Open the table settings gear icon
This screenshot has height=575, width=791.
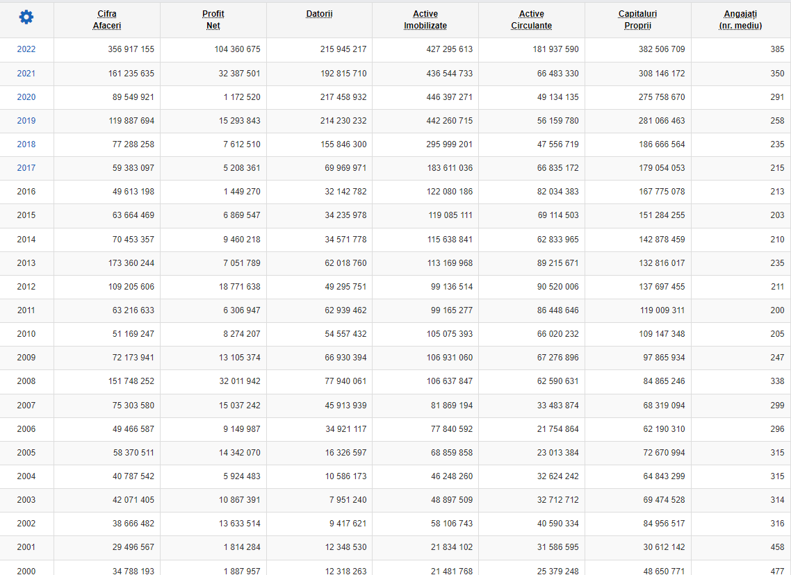tap(26, 17)
